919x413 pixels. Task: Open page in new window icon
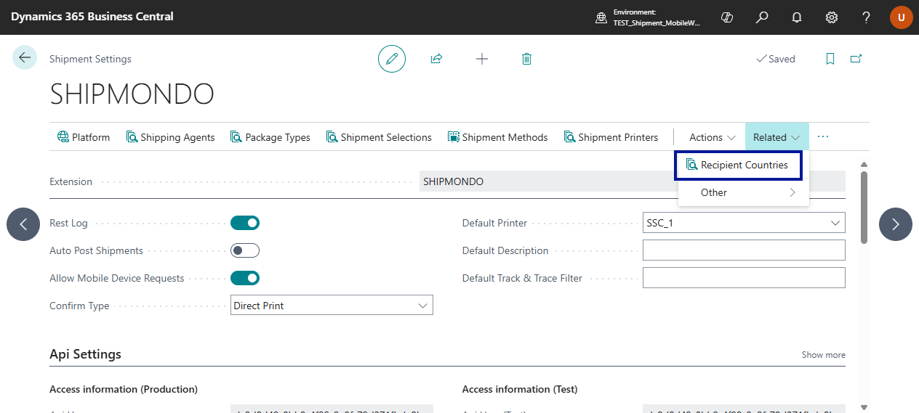pos(856,59)
